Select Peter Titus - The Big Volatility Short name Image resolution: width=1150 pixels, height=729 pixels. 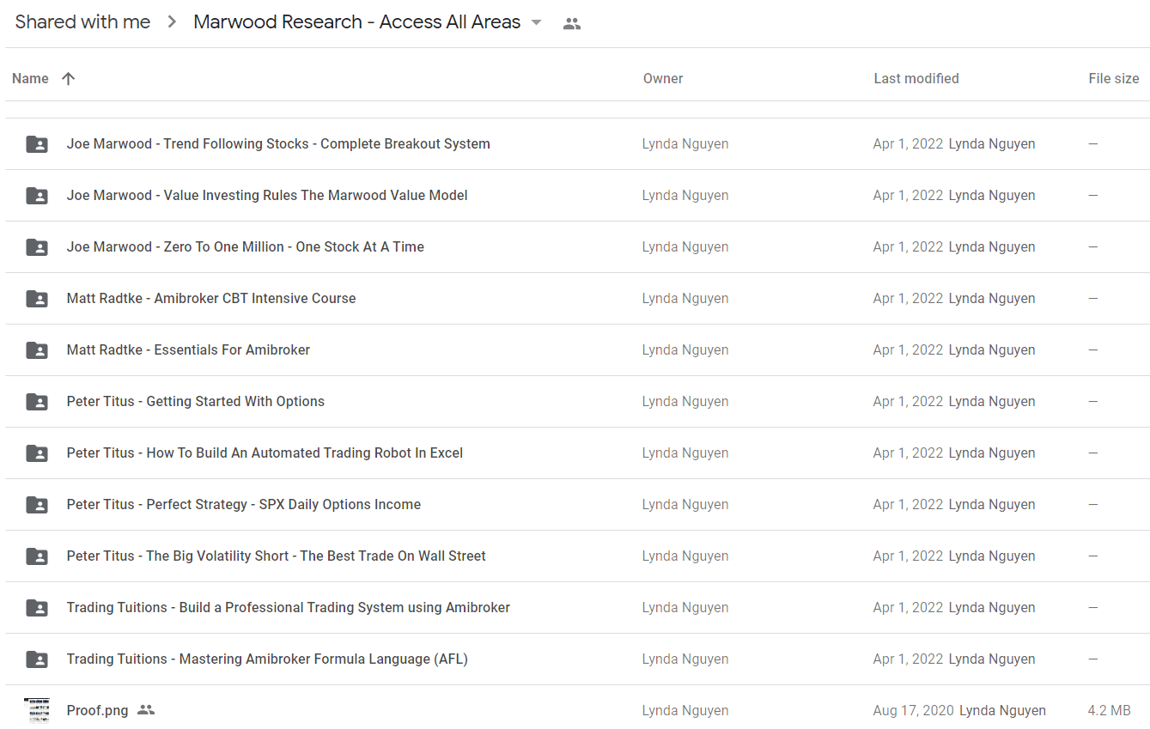pyautogui.click(x=277, y=556)
